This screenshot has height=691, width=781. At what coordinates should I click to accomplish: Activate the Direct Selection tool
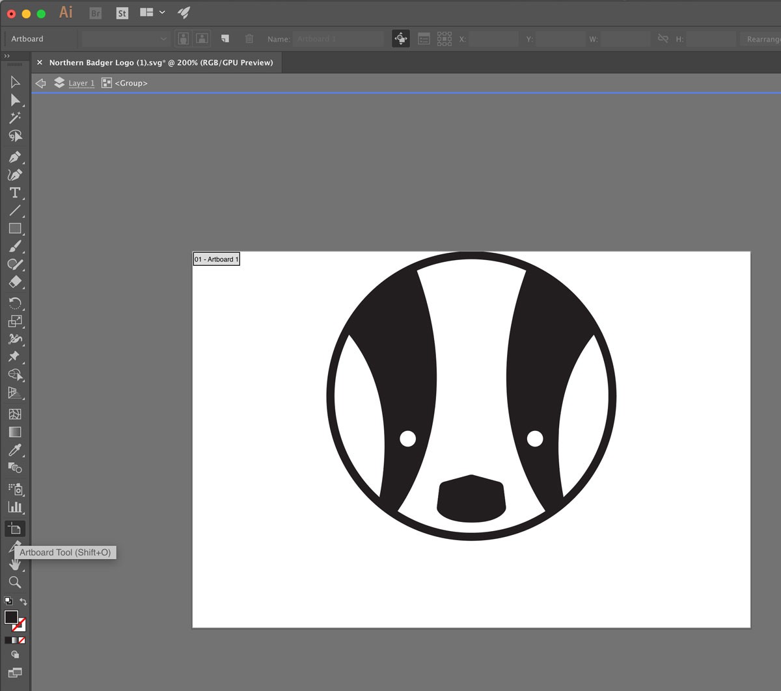[x=14, y=100]
